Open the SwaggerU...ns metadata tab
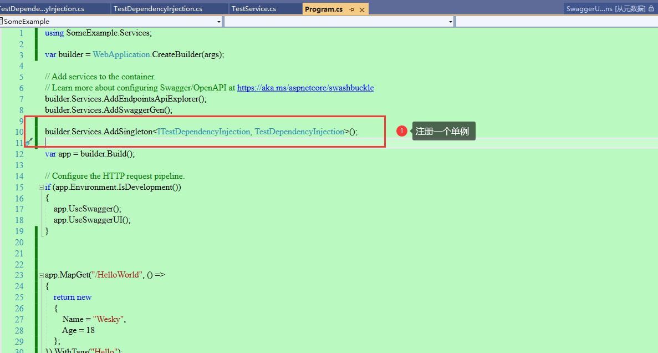 click(605, 9)
